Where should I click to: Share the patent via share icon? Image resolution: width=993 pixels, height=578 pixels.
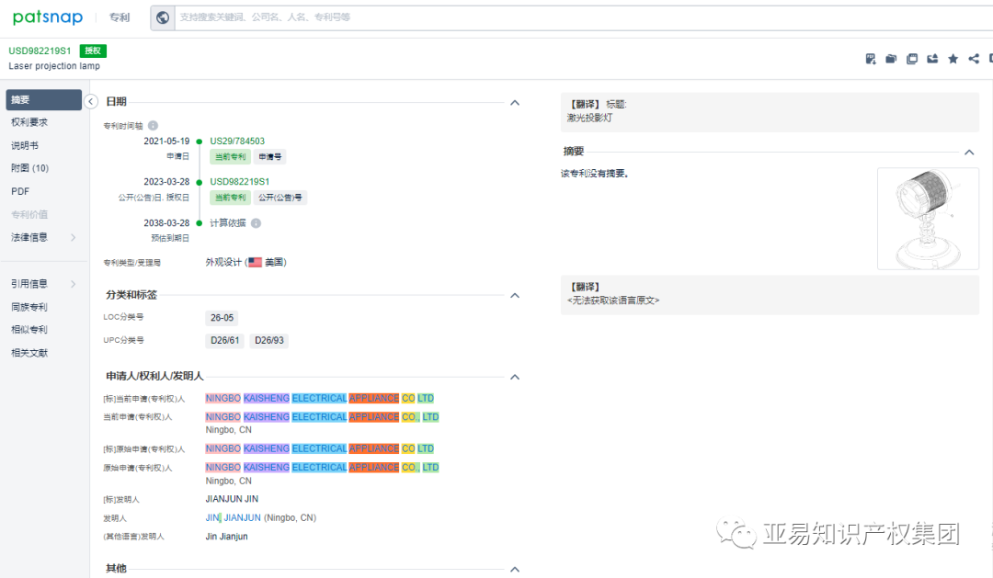[974, 59]
